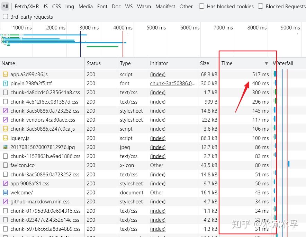Open (index) initiator link for jquery.js
306x237 pixels.
[x=158, y=138]
